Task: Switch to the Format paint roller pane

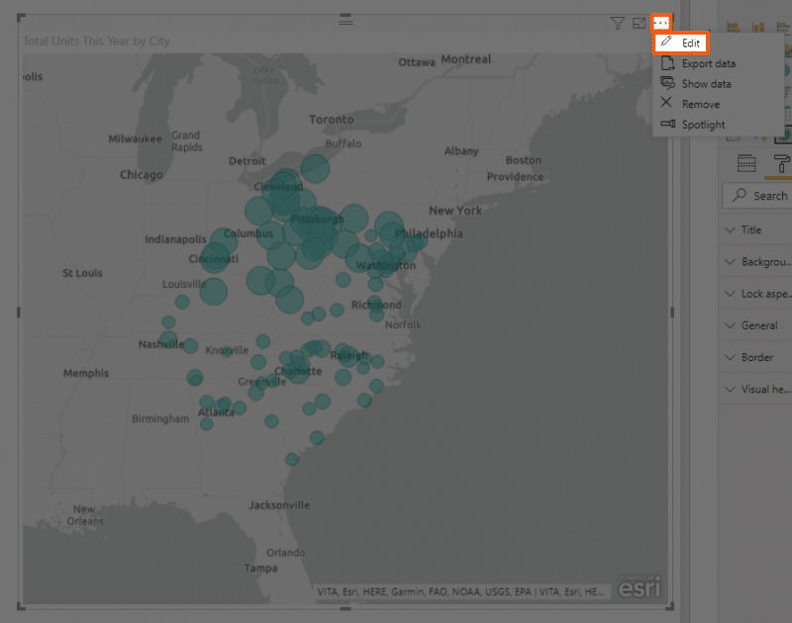Action: click(782, 163)
